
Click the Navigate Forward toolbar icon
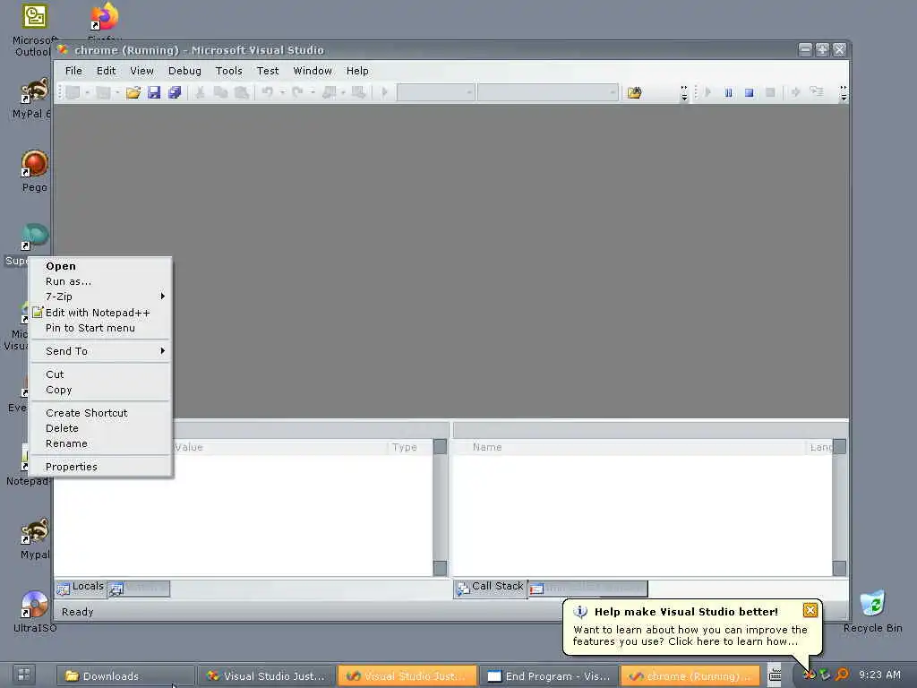[x=358, y=92]
